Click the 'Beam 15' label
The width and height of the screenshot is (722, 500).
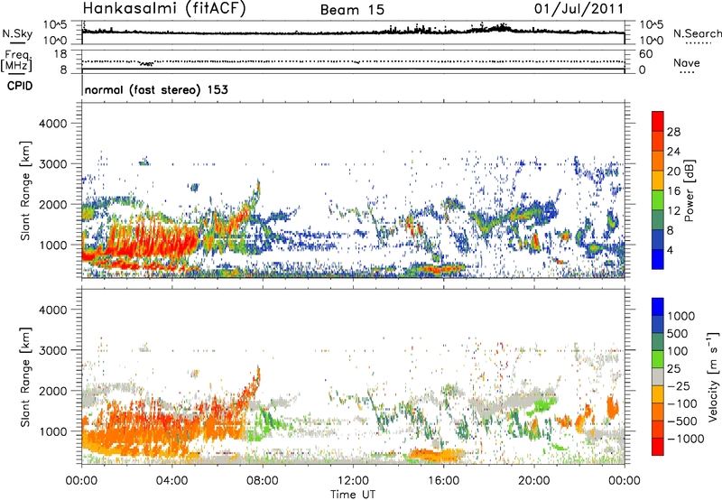point(352,10)
